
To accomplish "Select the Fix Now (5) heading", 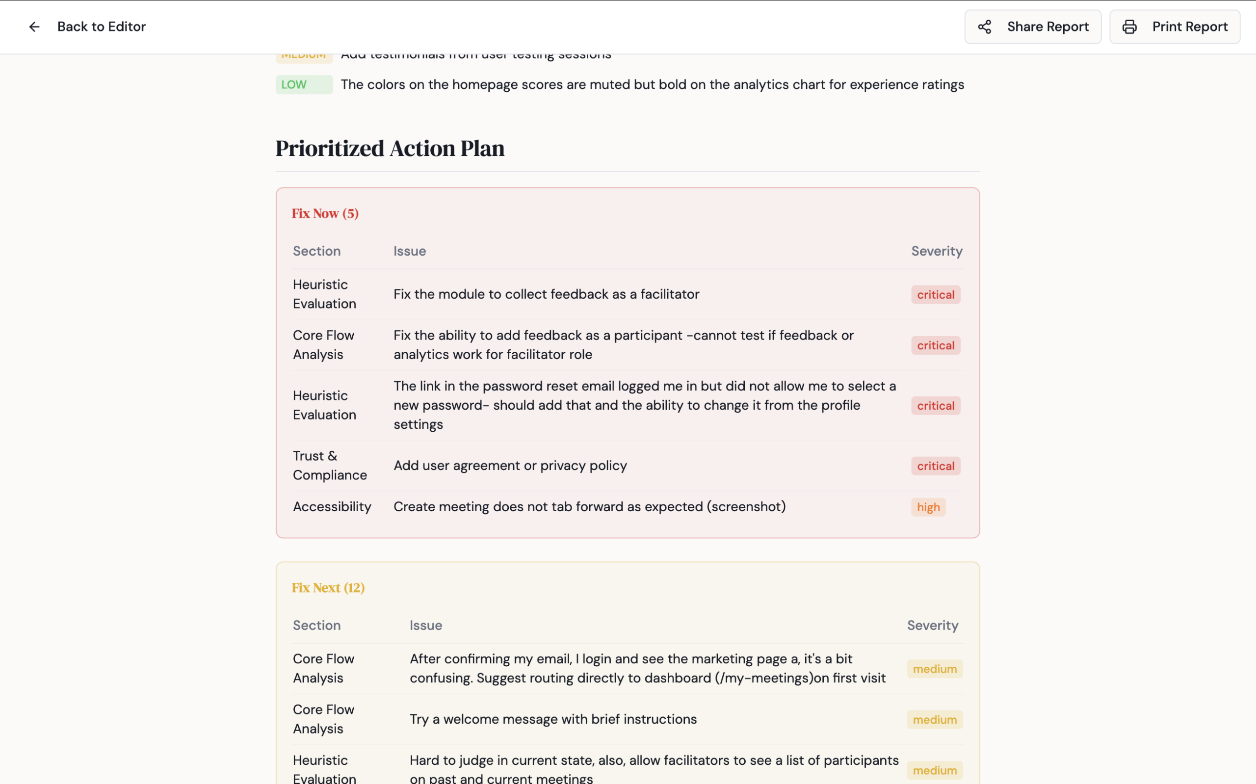I will (325, 213).
